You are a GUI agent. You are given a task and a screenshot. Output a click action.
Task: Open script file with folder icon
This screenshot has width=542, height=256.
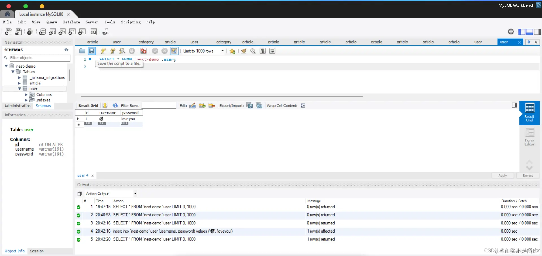[82, 51]
